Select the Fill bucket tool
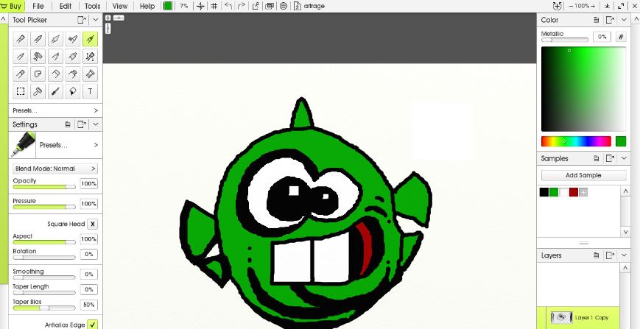640x329 pixels. pos(73,92)
